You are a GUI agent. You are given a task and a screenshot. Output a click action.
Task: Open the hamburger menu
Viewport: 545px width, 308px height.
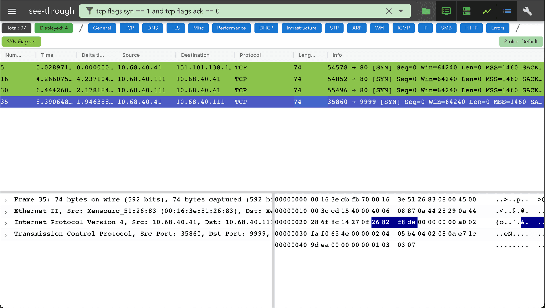click(x=12, y=11)
